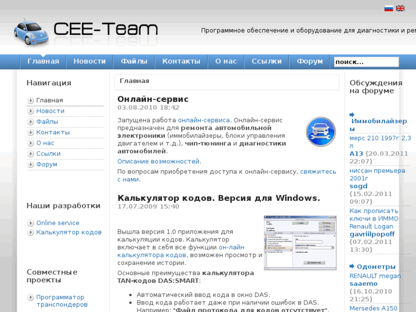Click arrow bullet beside sidebar Главная
Image resolution: width=416 pixels, height=312 pixels.
(x=30, y=100)
